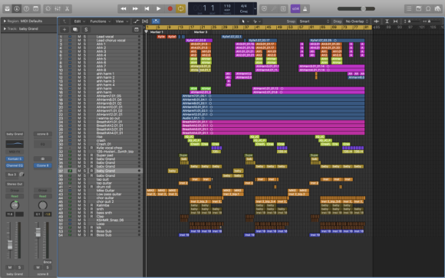This screenshot has width=445, height=278.
Task: Click Marker 3 in the marker track
Action: tap(200, 32)
